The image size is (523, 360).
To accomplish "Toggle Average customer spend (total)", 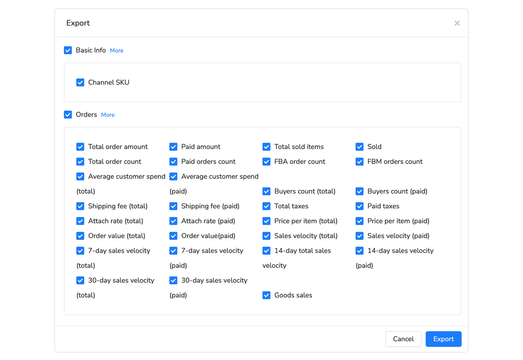I will coord(80,176).
